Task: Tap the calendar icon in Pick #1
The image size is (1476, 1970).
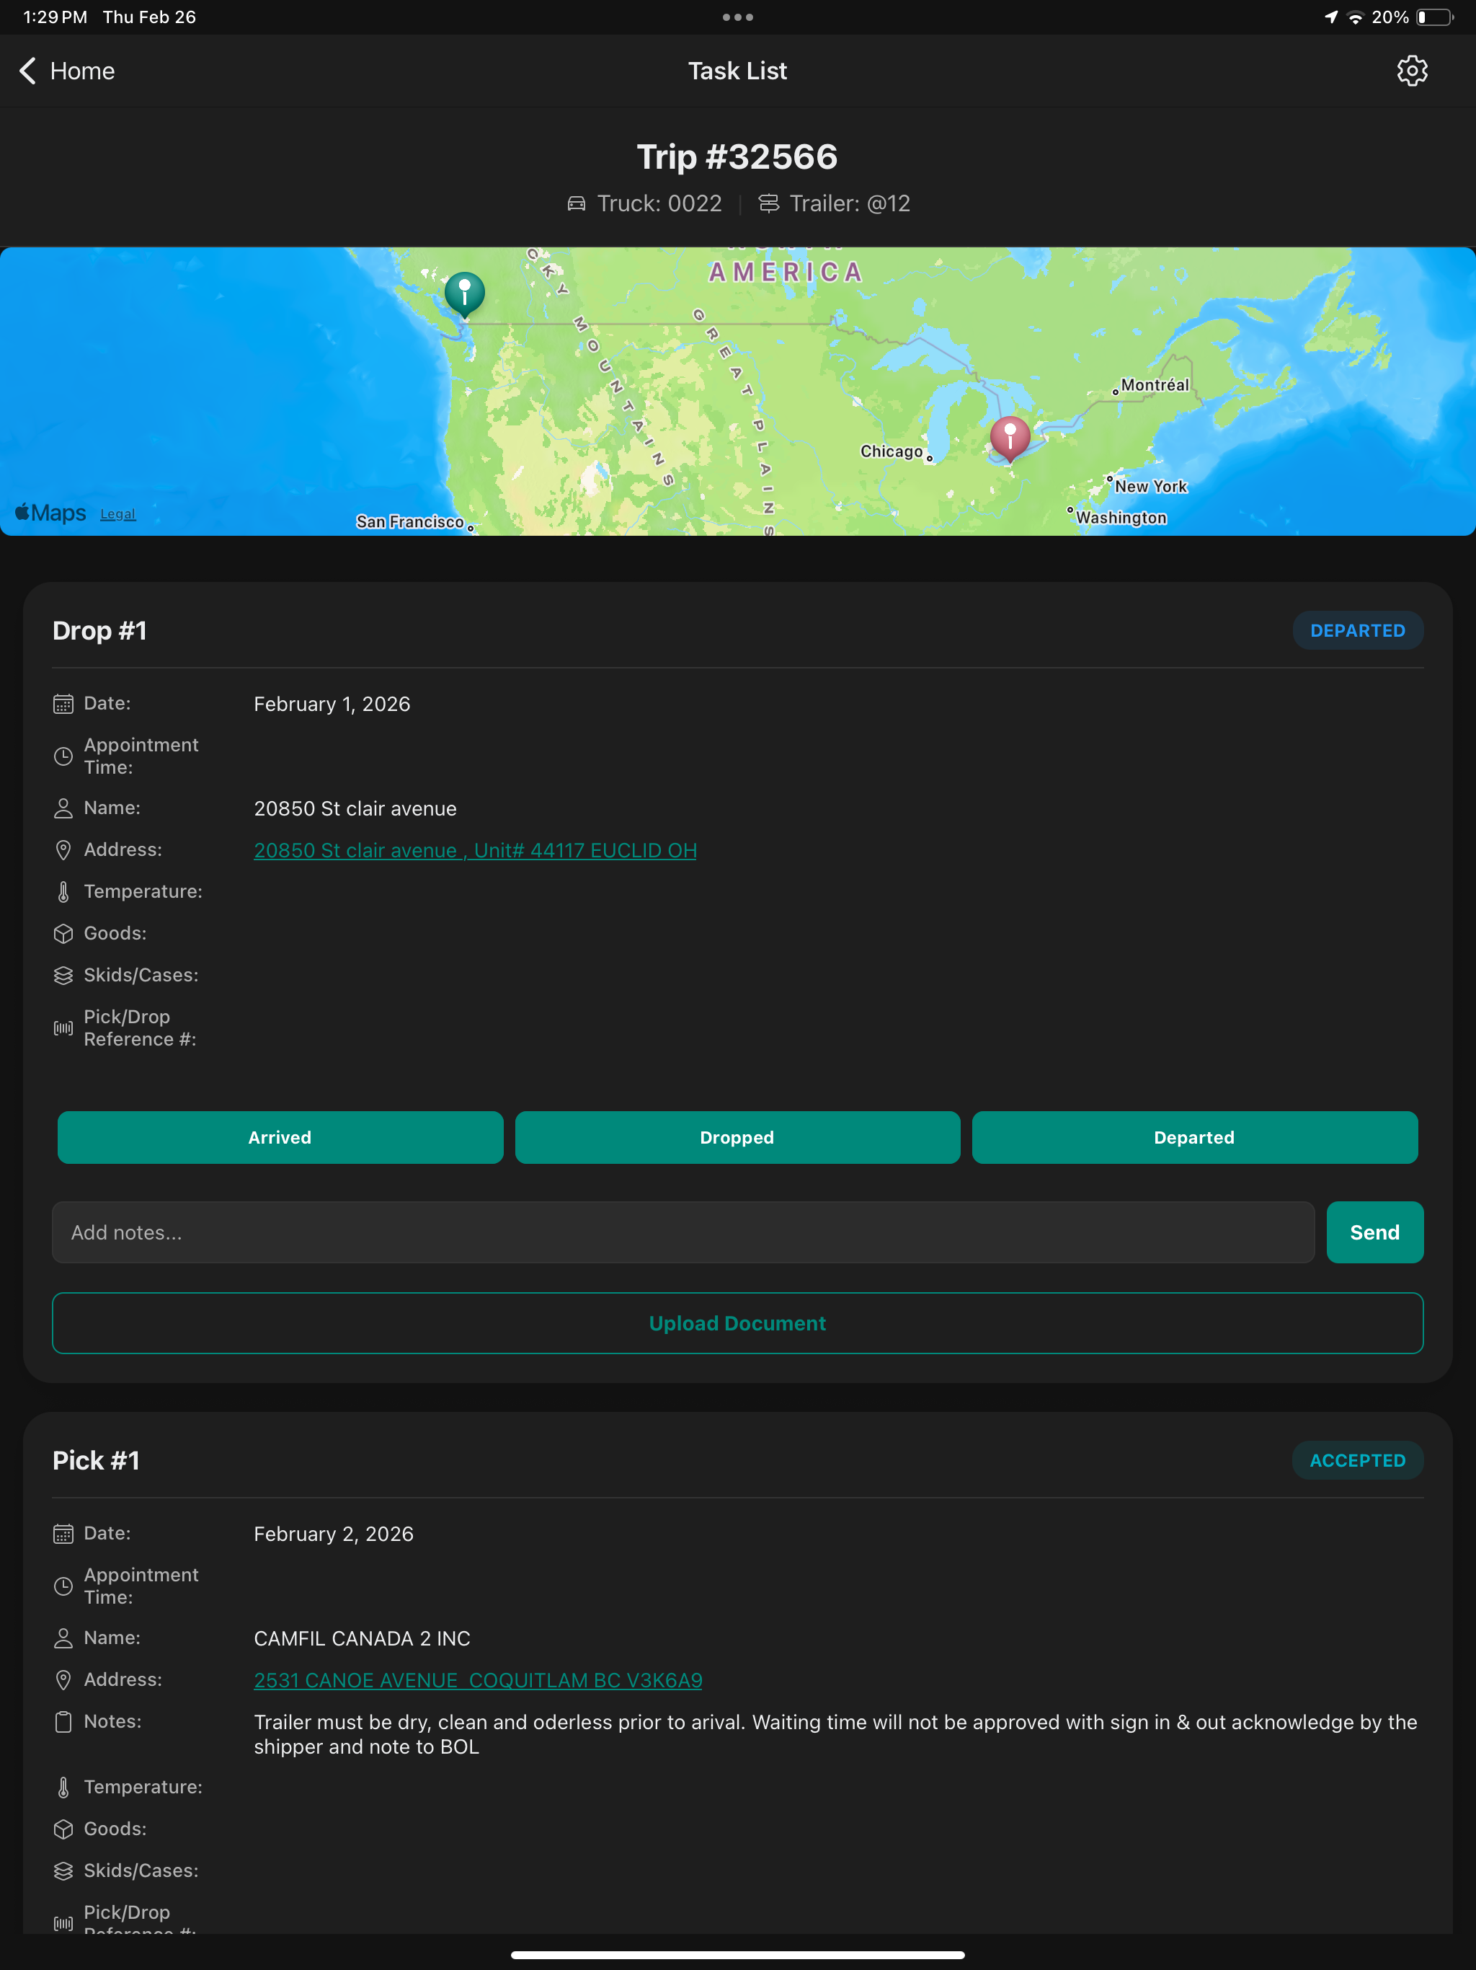Action: (63, 1534)
